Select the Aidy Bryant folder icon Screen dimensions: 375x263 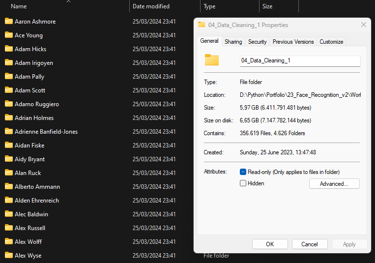pos(9,159)
